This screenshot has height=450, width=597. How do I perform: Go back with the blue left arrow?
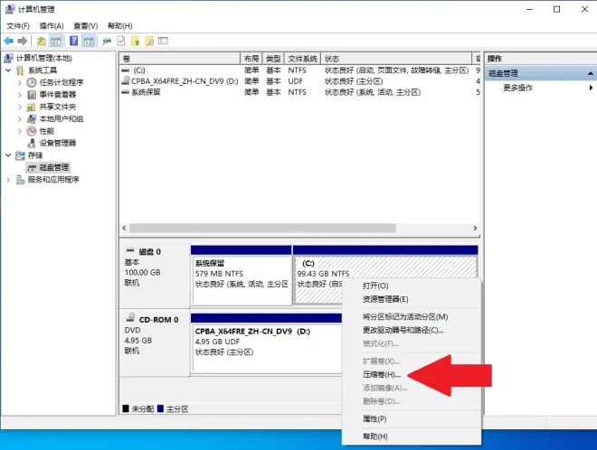pos(9,41)
